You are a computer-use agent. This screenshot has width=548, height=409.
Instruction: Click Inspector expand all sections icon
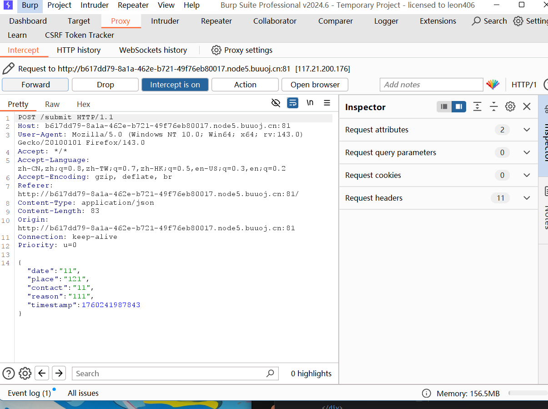[477, 106]
